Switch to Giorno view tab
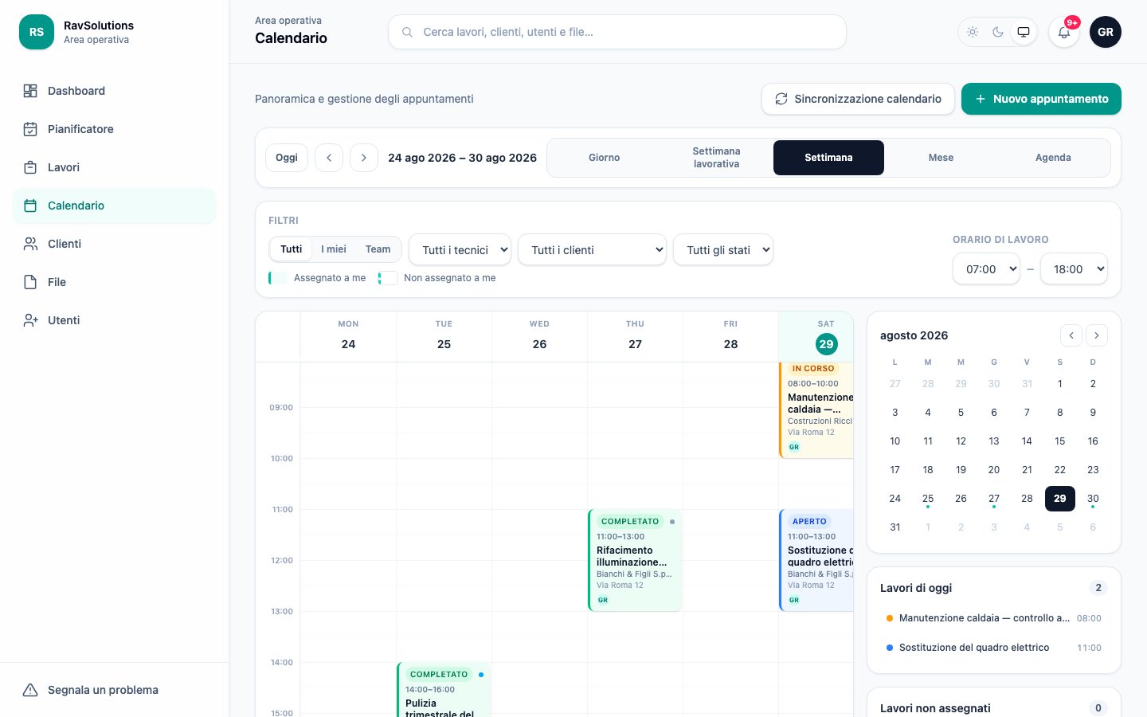This screenshot has width=1147, height=717. [605, 158]
